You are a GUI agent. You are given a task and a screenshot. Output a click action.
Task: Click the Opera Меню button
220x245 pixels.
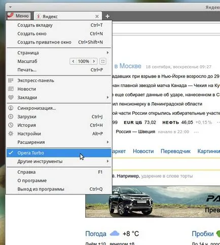19,16
